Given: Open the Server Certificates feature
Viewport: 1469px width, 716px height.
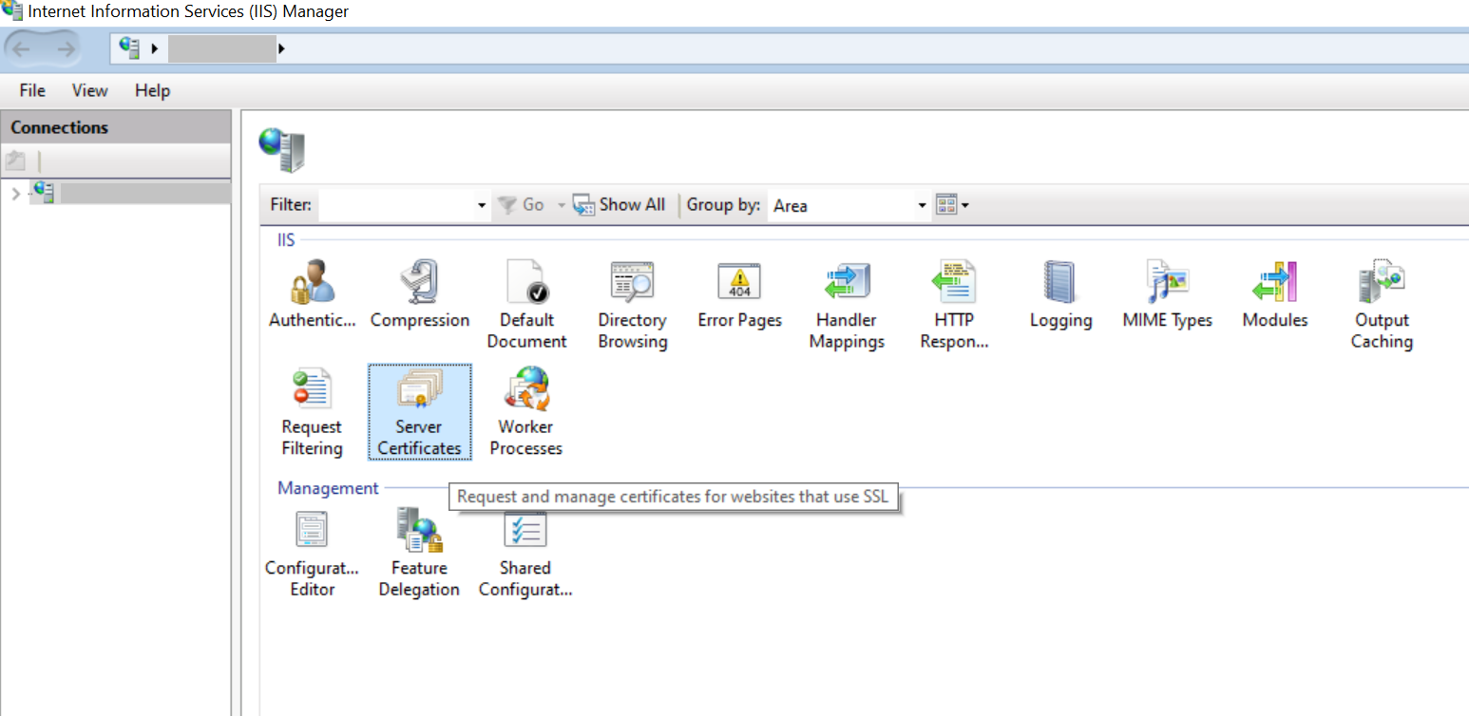Looking at the screenshot, I should [x=419, y=408].
